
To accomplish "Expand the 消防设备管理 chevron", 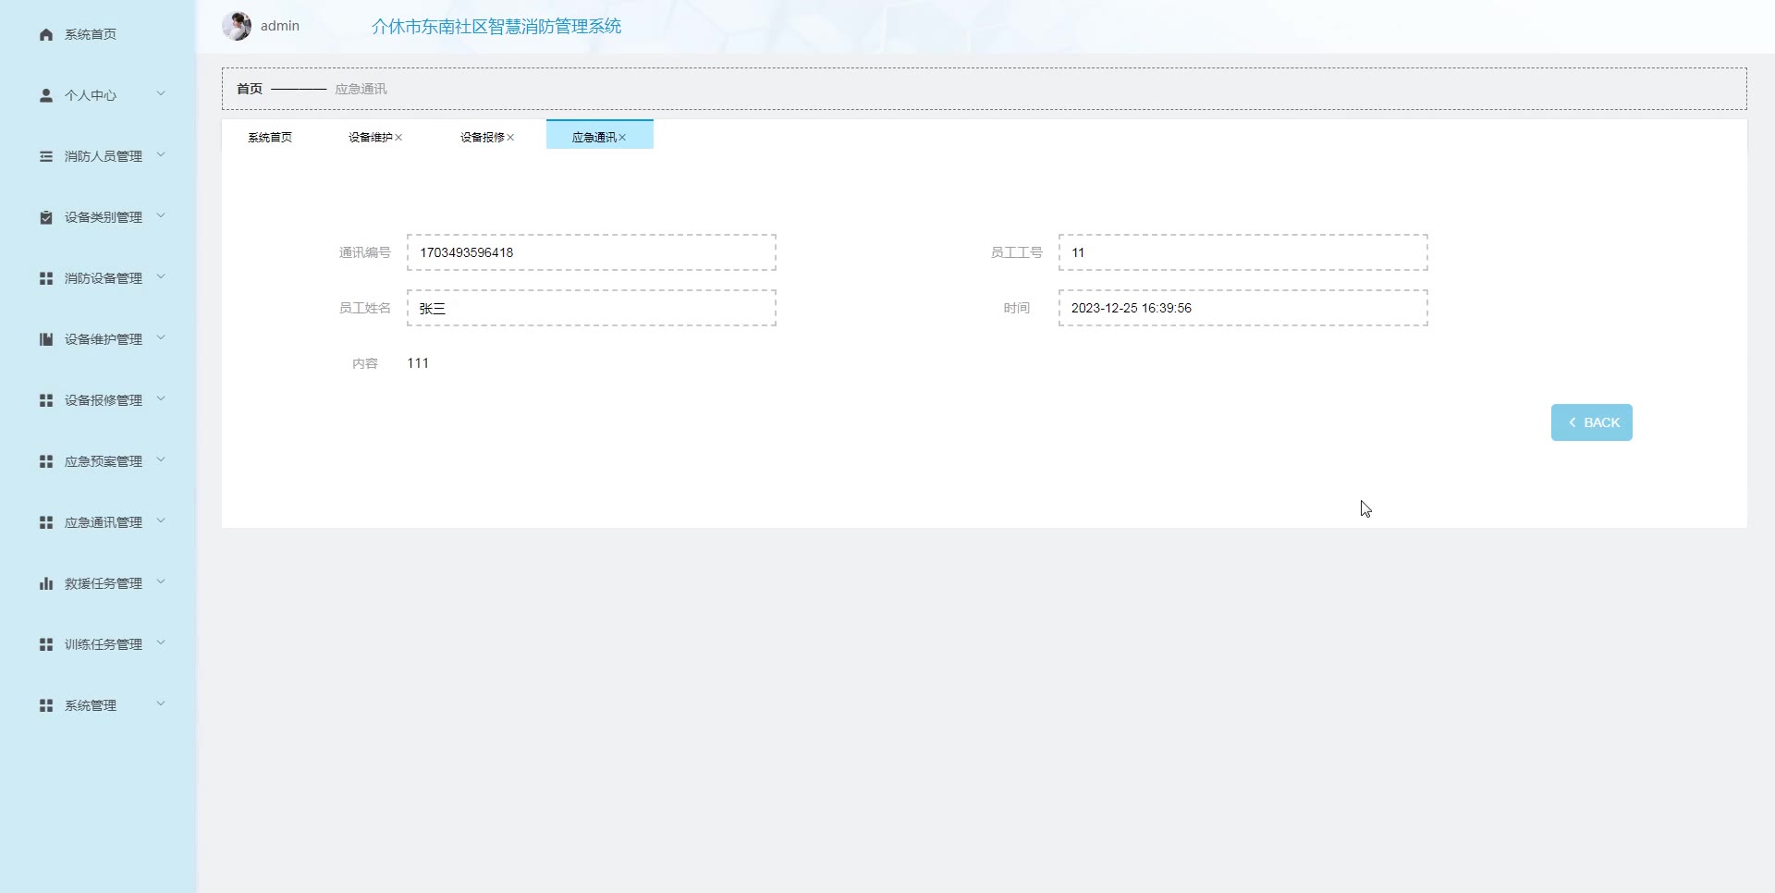I will (x=161, y=277).
